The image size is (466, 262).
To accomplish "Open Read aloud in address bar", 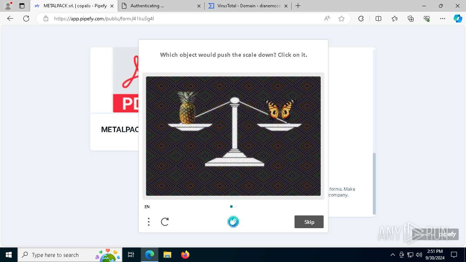I will (x=327, y=19).
